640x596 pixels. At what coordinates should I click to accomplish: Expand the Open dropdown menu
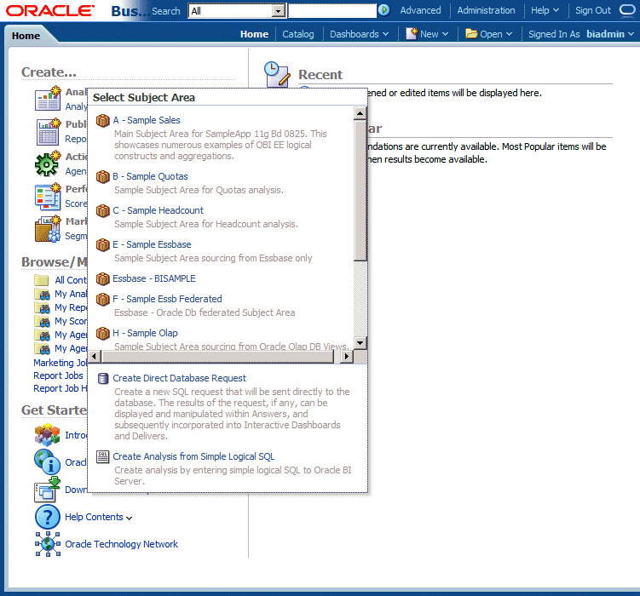(x=489, y=34)
